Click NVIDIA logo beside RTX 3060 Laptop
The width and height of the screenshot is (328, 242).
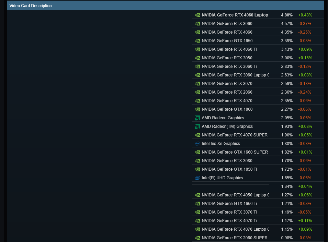click(x=197, y=75)
